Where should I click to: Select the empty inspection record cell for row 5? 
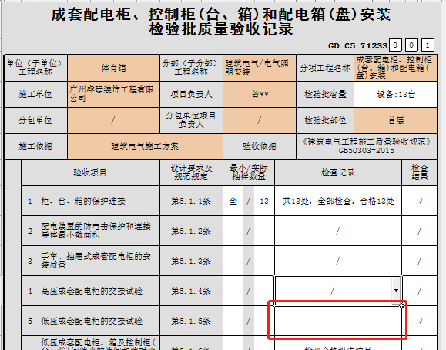pos(338,321)
